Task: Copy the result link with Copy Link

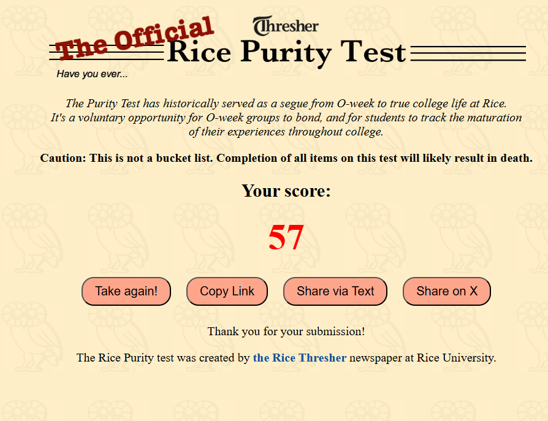Action: pyautogui.click(x=227, y=291)
